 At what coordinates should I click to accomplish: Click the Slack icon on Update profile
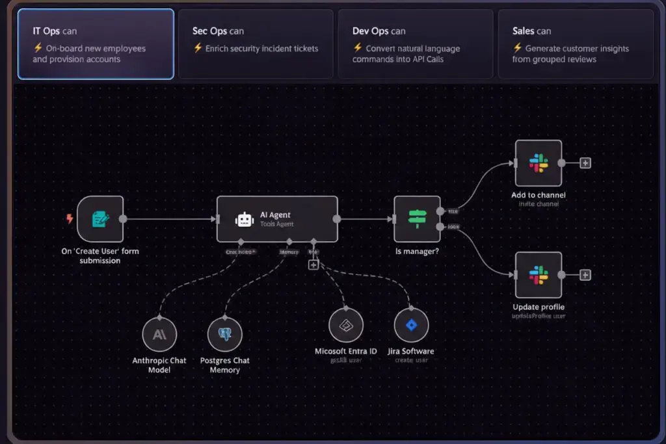pyautogui.click(x=539, y=274)
